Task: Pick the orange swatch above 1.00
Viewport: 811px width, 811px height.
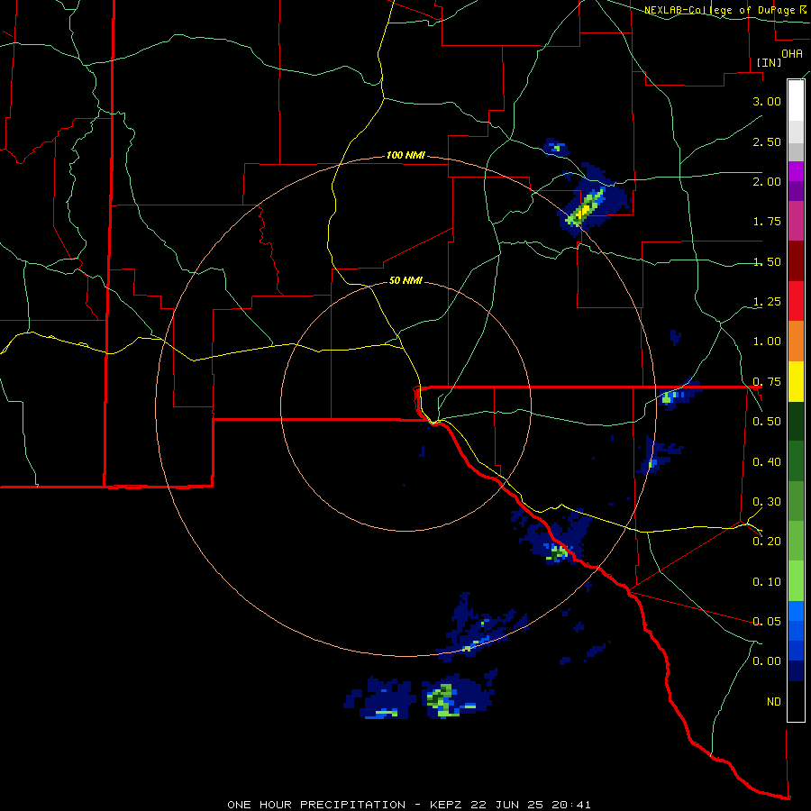Action: coord(796,341)
